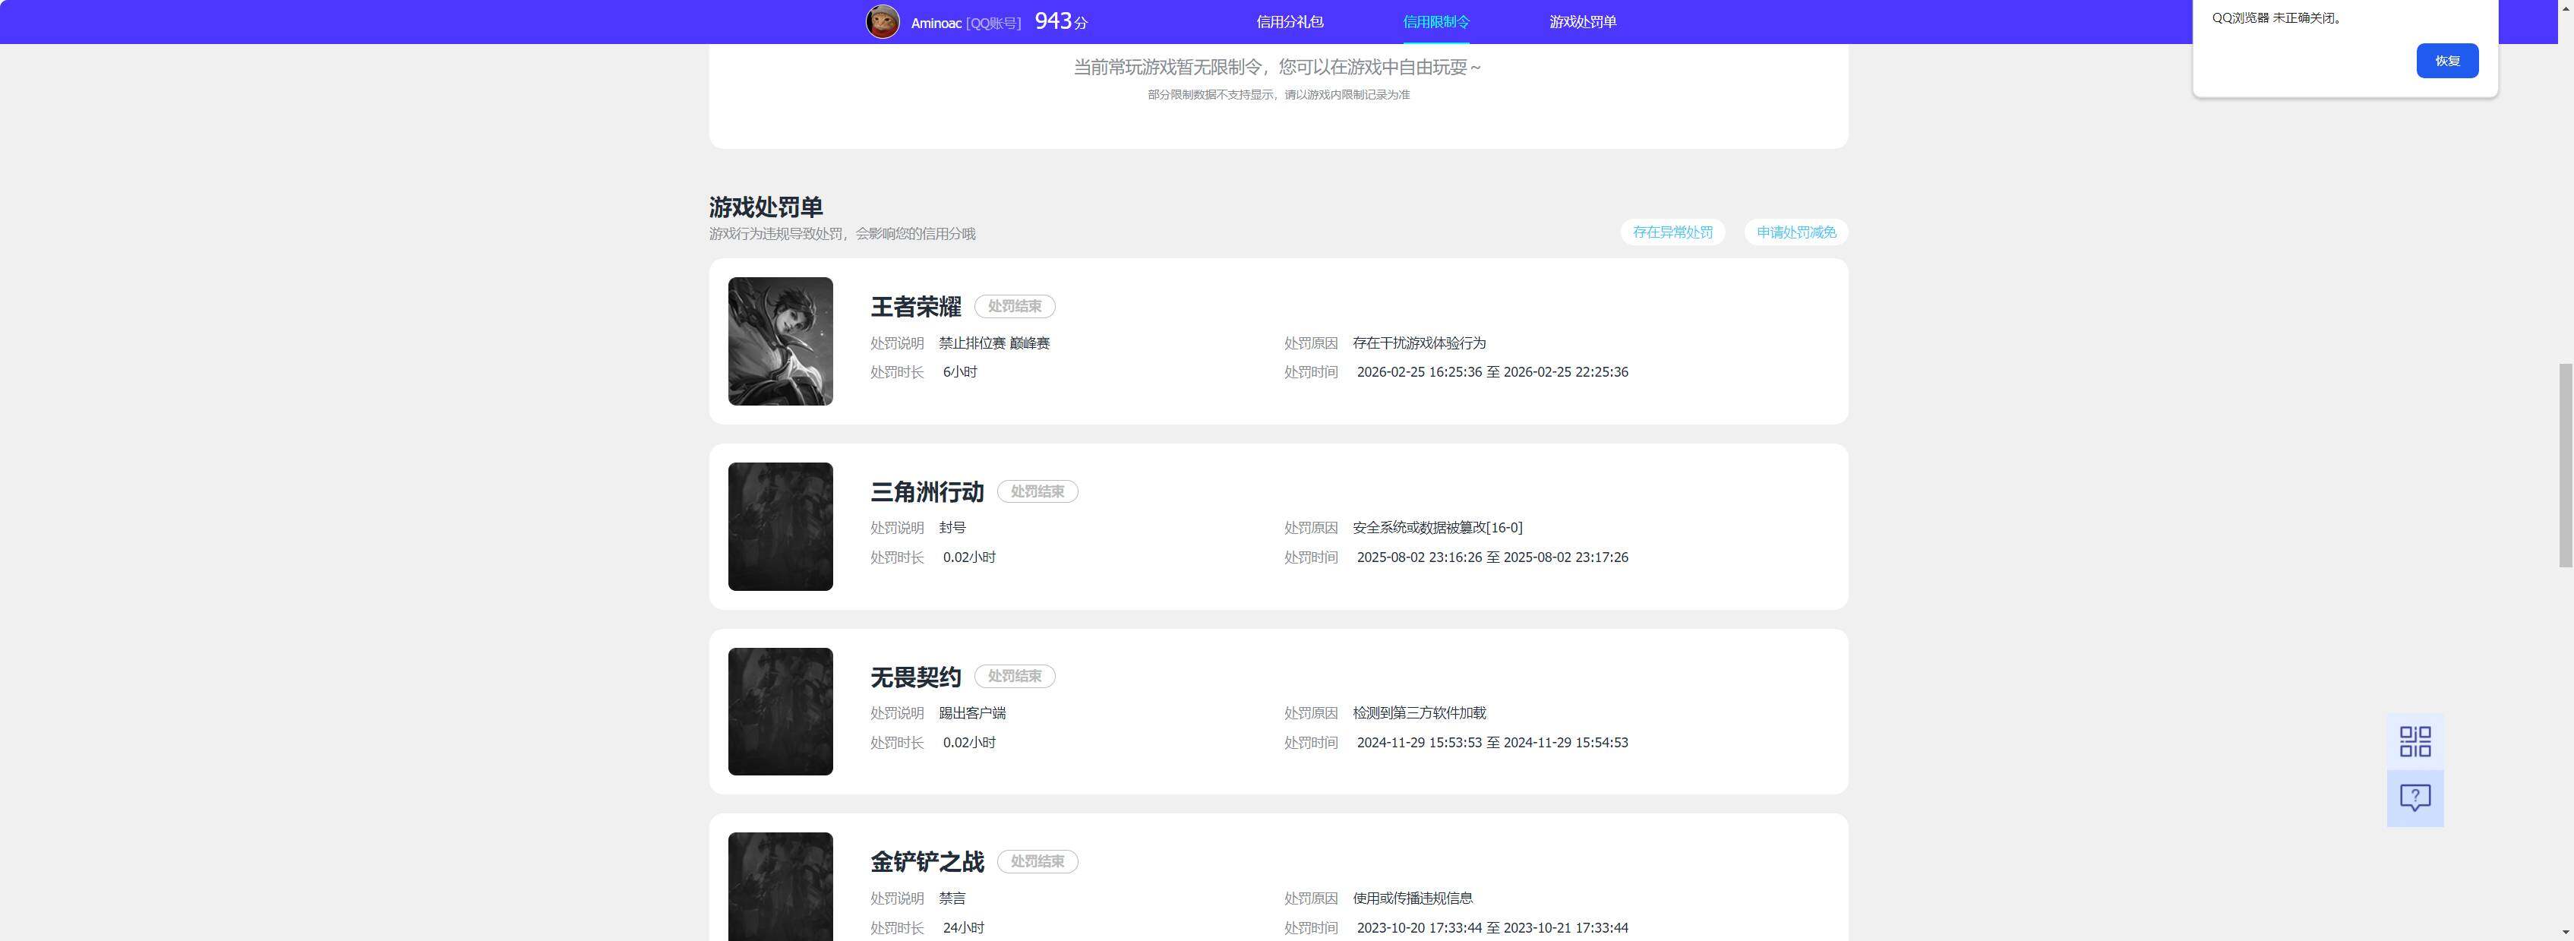Click the QQ浏览器 未正确关闭 message
The image size is (2574, 941).
click(2276, 18)
